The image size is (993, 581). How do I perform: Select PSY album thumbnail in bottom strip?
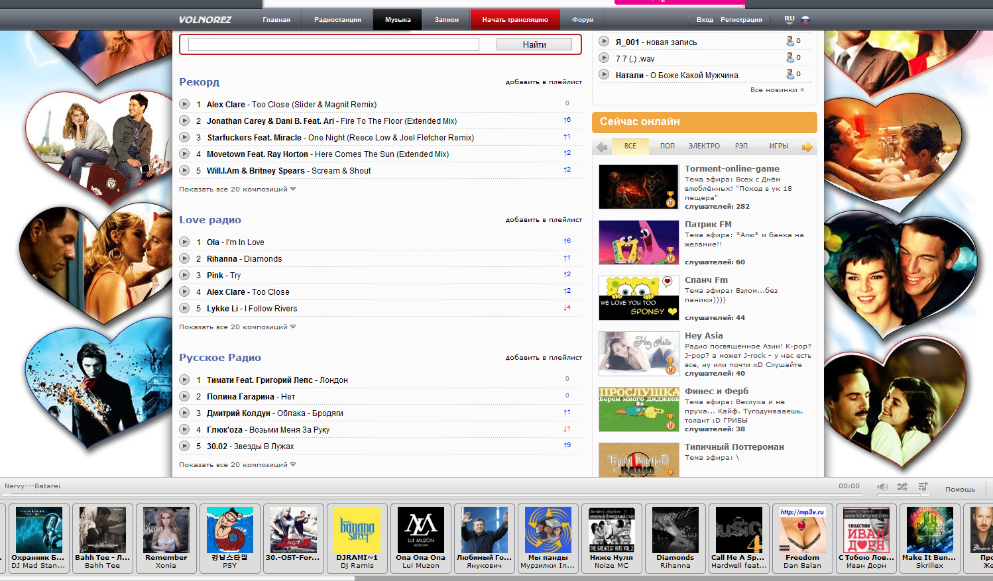(x=230, y=530)
